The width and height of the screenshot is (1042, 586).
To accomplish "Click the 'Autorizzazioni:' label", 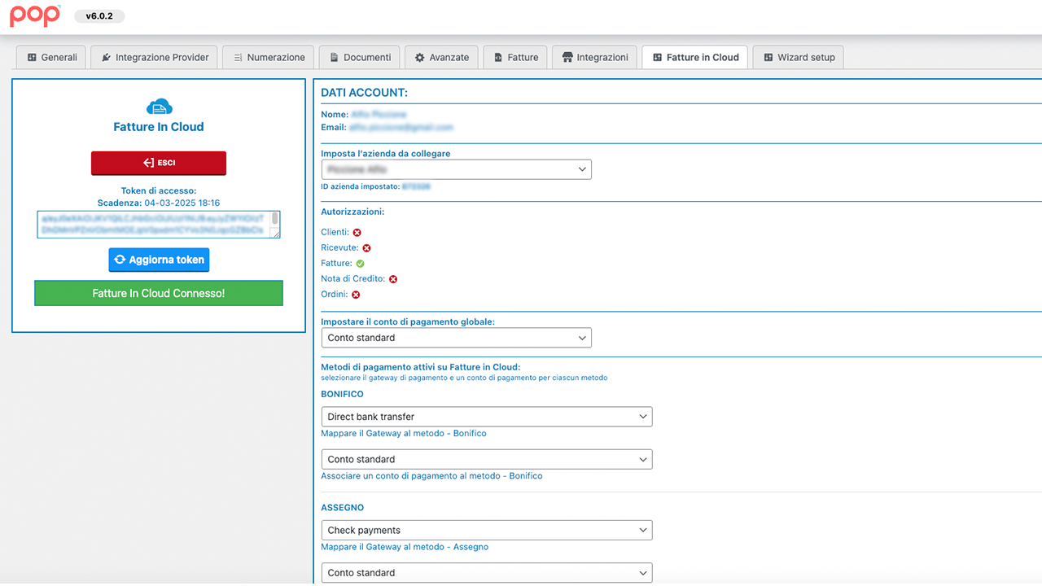I will click(352, 212).
